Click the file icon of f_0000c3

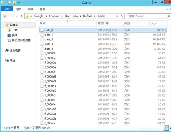pyautogui.click(x=42, y=86)
